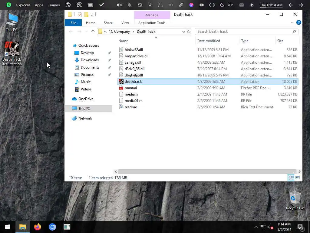Click the horizontal scrollbar in file list

[207, 172]
